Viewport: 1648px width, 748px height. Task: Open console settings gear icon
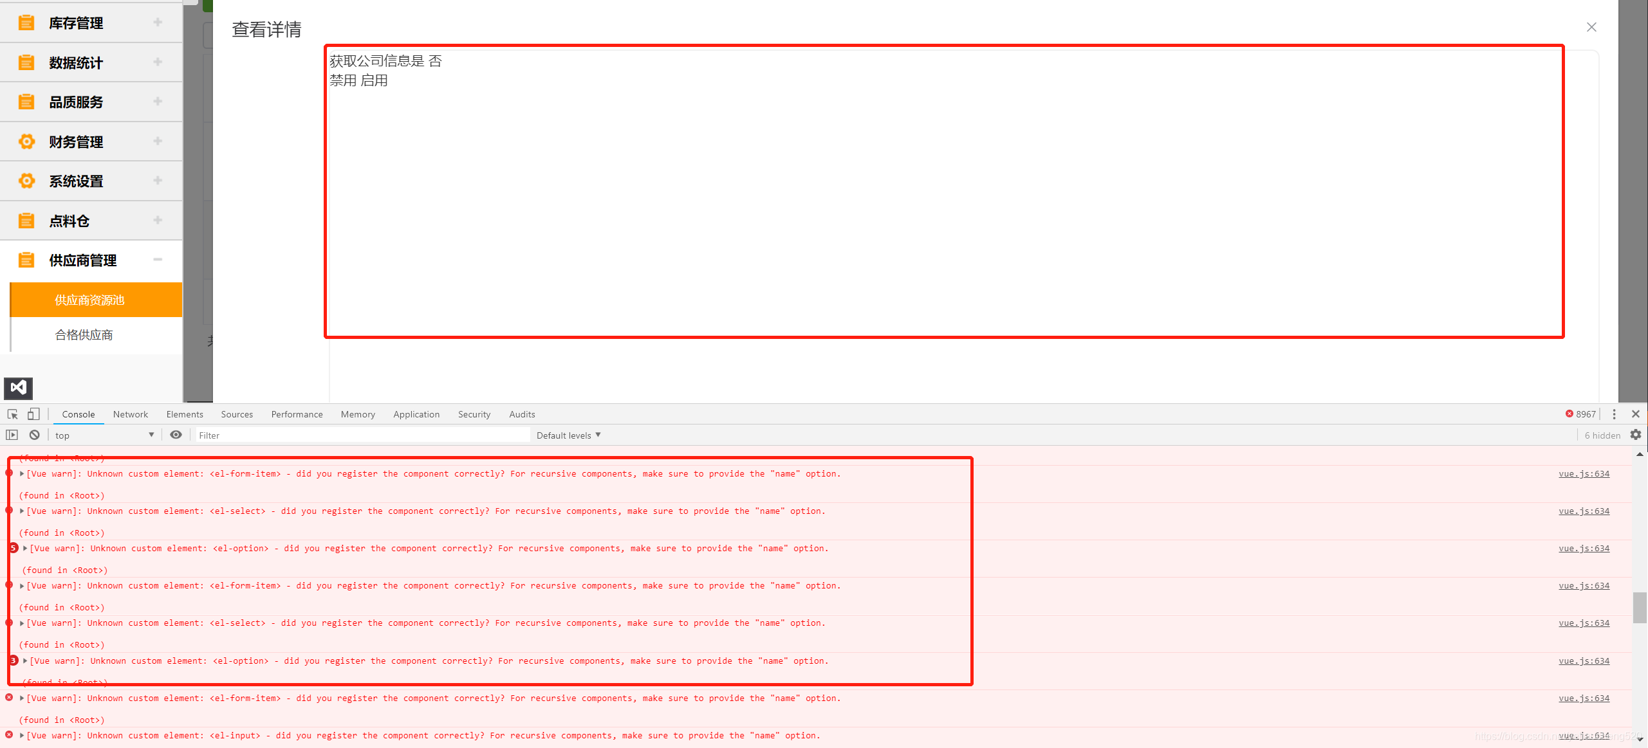click(x=1635, y=435)
